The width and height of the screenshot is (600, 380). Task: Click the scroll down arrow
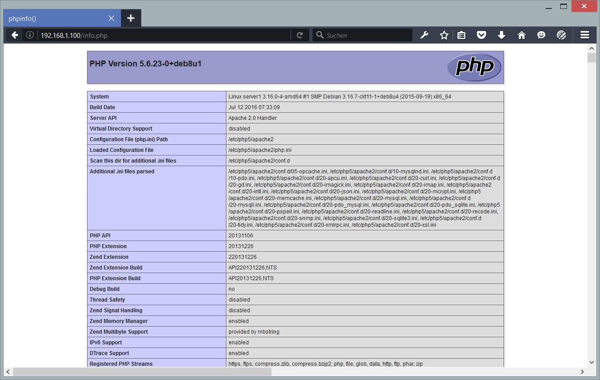pyautogui.click(x=592, y=362)
